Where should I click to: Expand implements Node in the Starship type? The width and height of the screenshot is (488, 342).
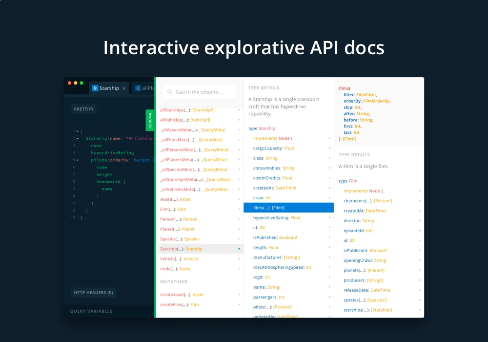click(330, 138)
